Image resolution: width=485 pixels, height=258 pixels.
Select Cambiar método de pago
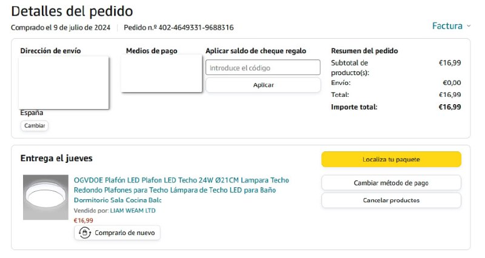tap(391, 183)
